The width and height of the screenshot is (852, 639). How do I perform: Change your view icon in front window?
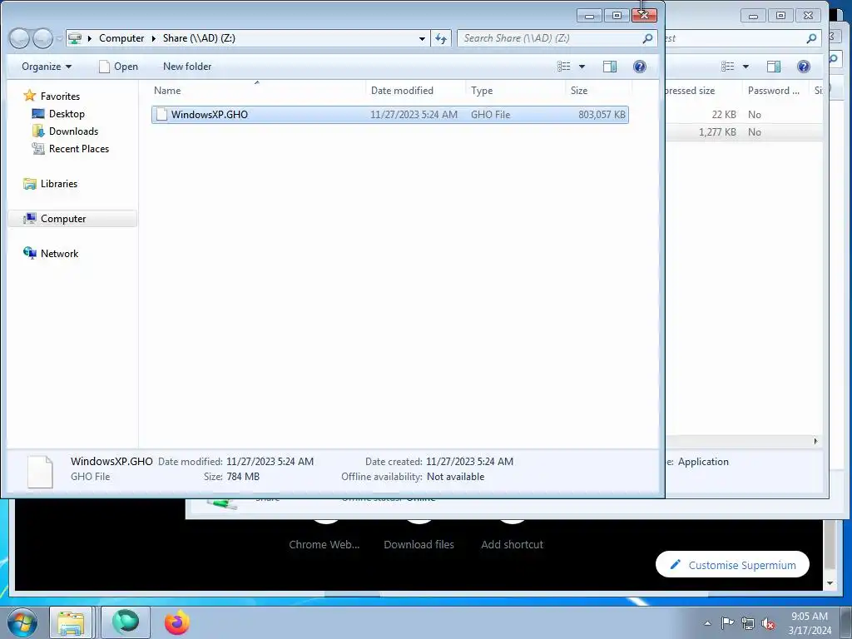[563, 67]
